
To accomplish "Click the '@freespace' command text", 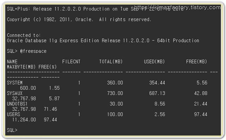I will (x=33, y=51).
